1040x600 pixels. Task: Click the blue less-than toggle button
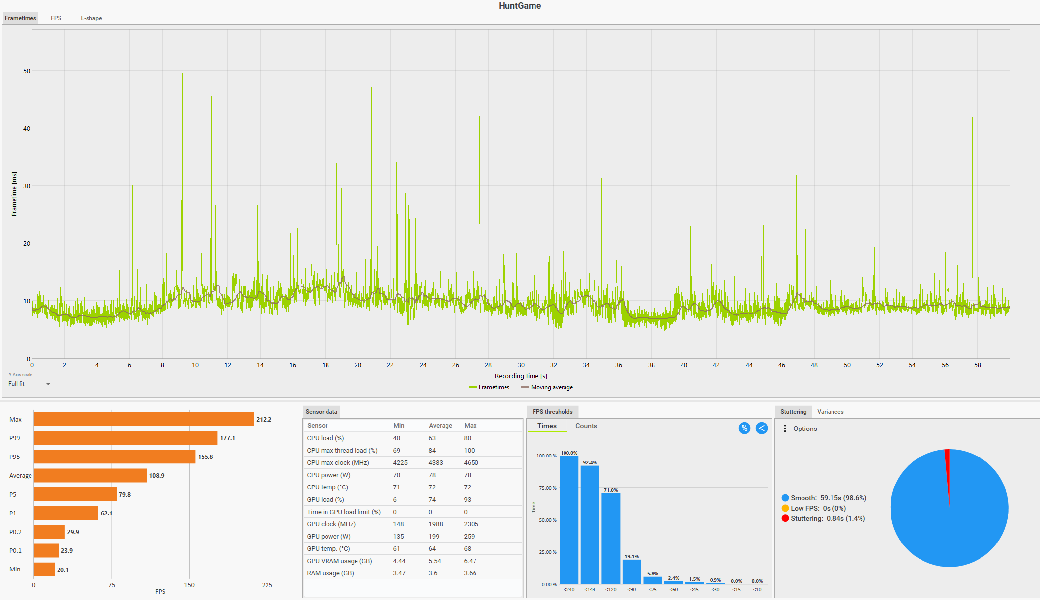pyautogui.click(x=761, y=428)
